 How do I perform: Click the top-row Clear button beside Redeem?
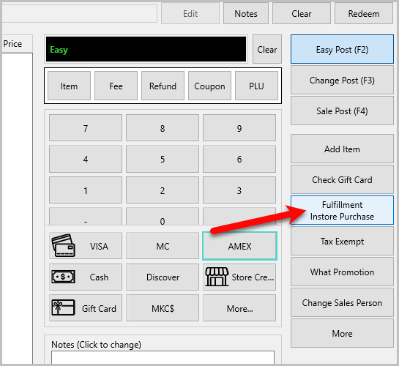click(302, 13)
